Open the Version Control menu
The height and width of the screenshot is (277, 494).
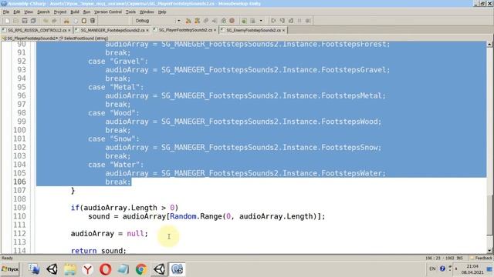(108, 12)
